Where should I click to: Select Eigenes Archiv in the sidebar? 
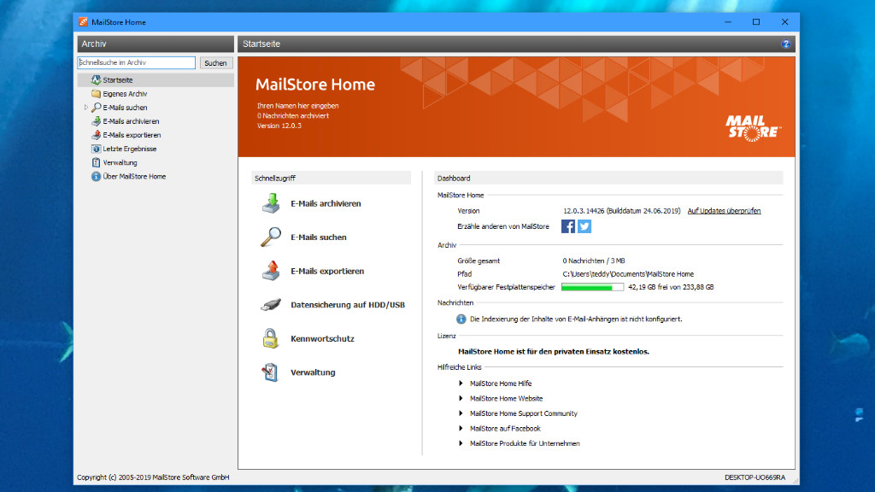(x=125, y=94)
